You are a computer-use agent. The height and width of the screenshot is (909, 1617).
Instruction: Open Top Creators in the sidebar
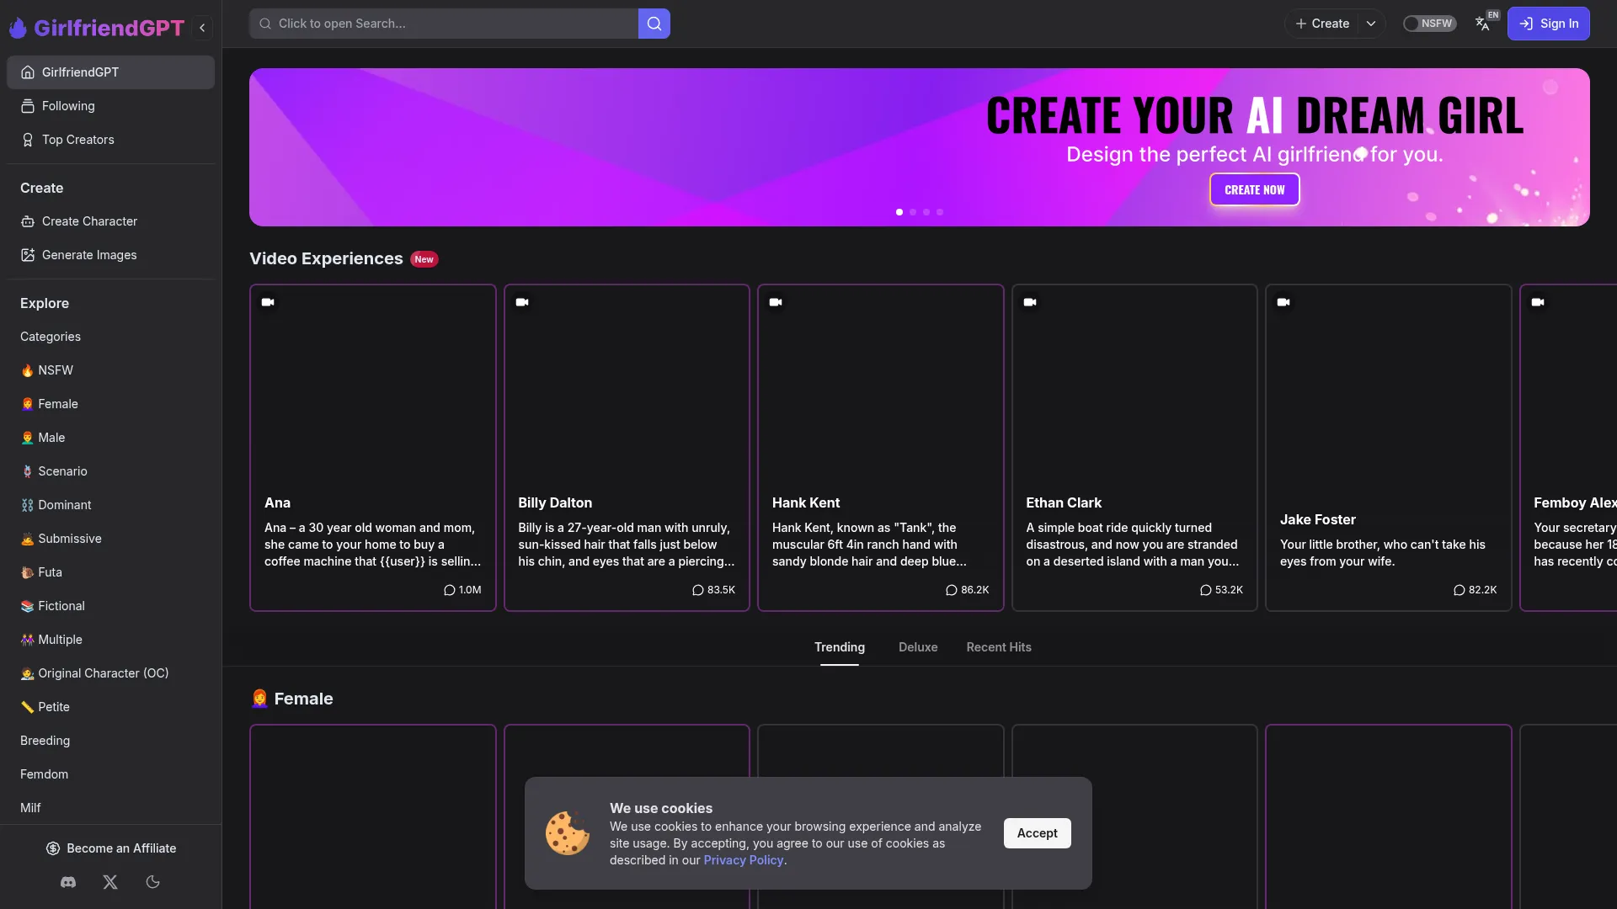[110, 140]
